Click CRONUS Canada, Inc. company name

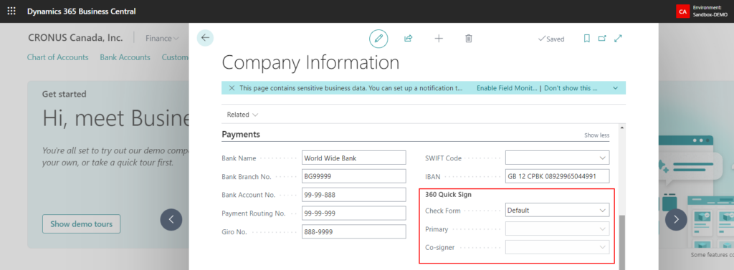(x=75, y=38)
